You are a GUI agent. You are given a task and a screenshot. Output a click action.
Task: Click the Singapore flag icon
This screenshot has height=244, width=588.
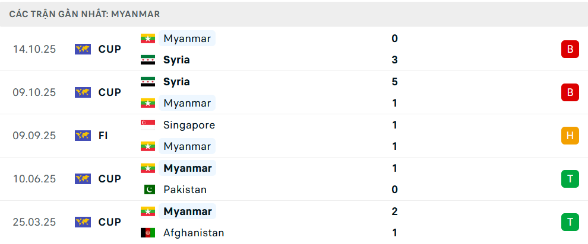point(147,125)
